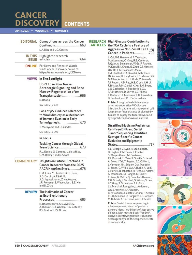Viewport: 192px width, 255px height.
Task: Click page number 717
Action: coord(152,144)
